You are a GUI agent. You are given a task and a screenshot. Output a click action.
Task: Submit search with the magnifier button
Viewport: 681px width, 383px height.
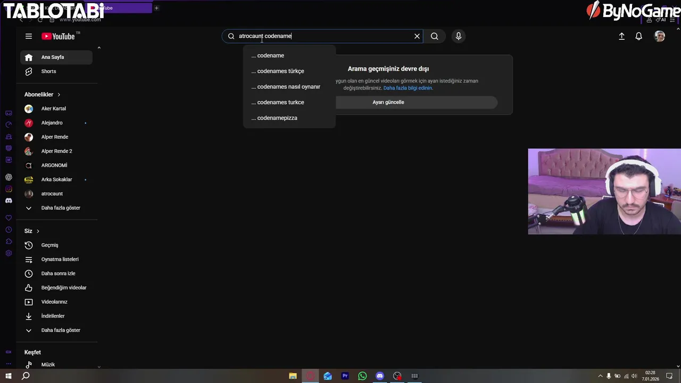pos(435,36)
